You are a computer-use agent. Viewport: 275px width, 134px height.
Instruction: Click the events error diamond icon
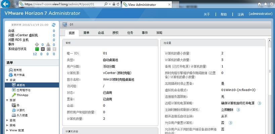point(37,45)
